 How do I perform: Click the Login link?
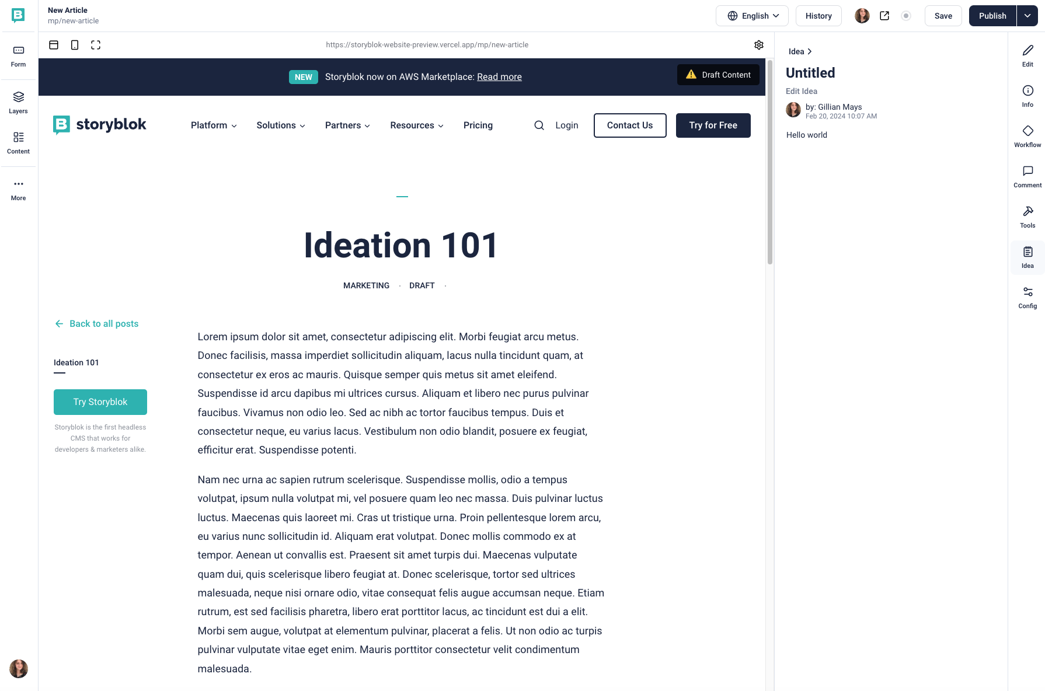tap(567, 125)
